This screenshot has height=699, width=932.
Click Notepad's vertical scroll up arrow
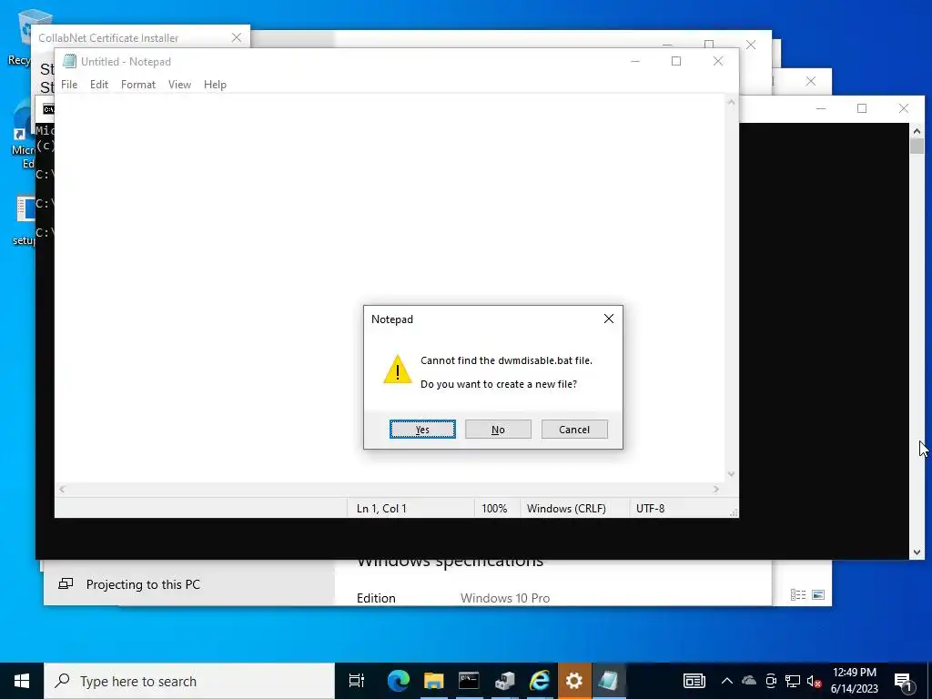point(732,102)
